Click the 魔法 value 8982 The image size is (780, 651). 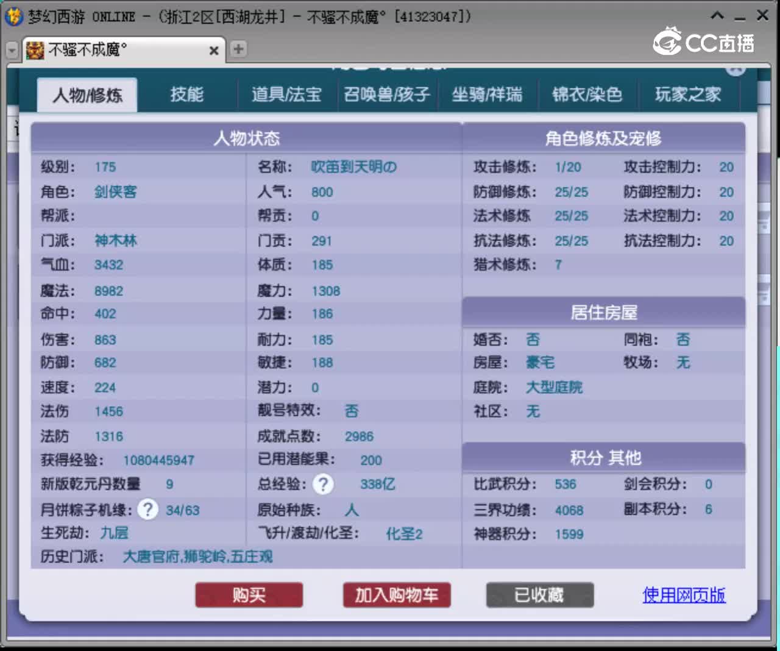[x=108, y=291]
